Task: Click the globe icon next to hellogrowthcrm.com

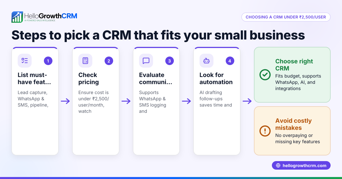Action: click(278, 166)
